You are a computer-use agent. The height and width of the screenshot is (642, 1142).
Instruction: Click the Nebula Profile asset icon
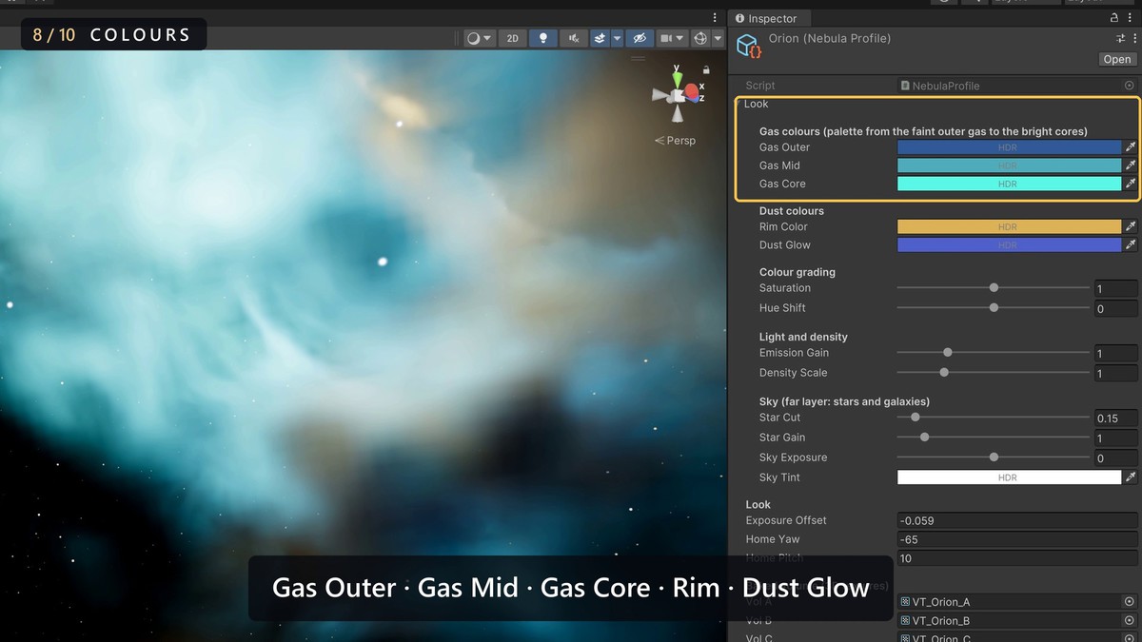(x=749, y=46)
